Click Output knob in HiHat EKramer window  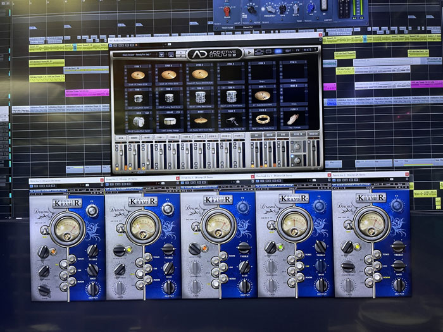(245, 286)
